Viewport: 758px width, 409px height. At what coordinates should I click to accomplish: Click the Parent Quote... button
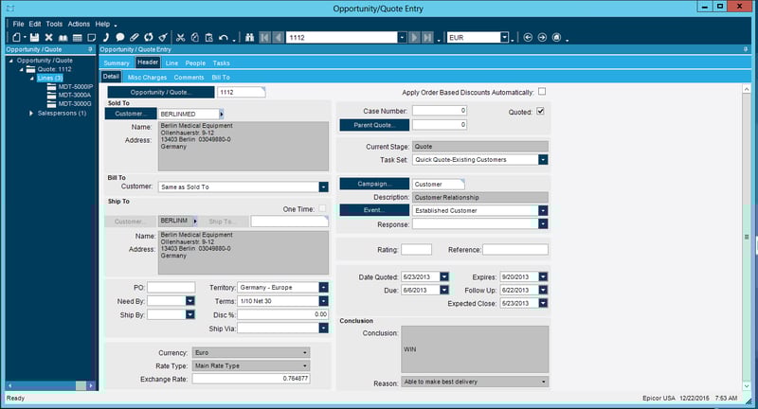point(374,125)
